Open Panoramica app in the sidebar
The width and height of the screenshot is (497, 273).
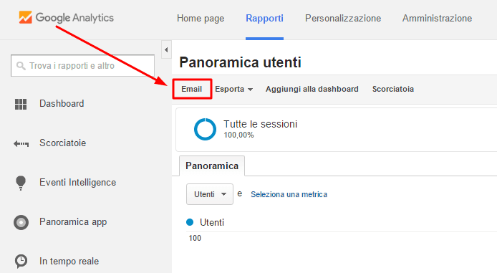pos(73,222)
